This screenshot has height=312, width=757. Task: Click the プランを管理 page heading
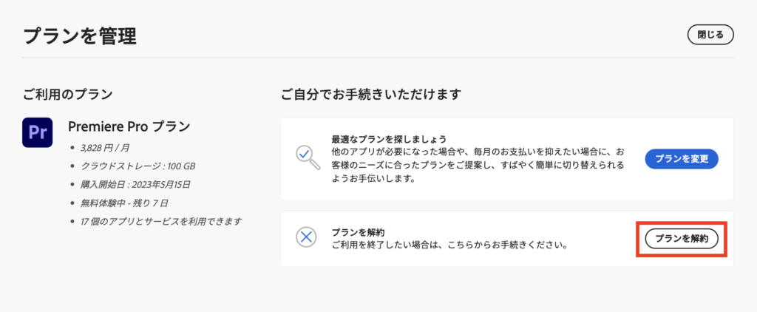point(80,36)
